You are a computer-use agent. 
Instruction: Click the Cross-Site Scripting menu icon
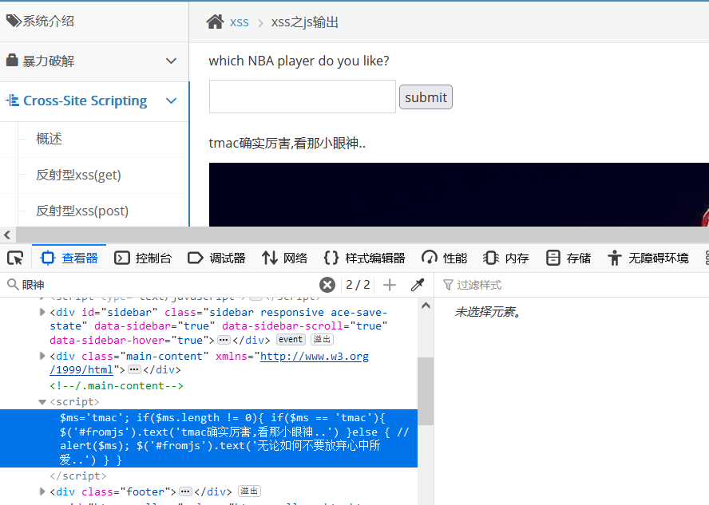12,100
